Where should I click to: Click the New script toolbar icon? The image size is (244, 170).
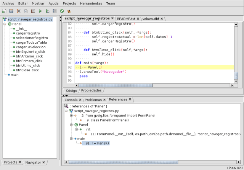point(5,11)
